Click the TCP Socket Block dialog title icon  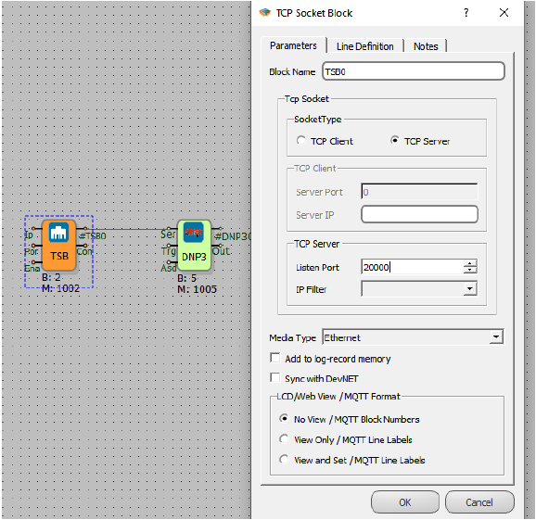(x=265, y=13)
